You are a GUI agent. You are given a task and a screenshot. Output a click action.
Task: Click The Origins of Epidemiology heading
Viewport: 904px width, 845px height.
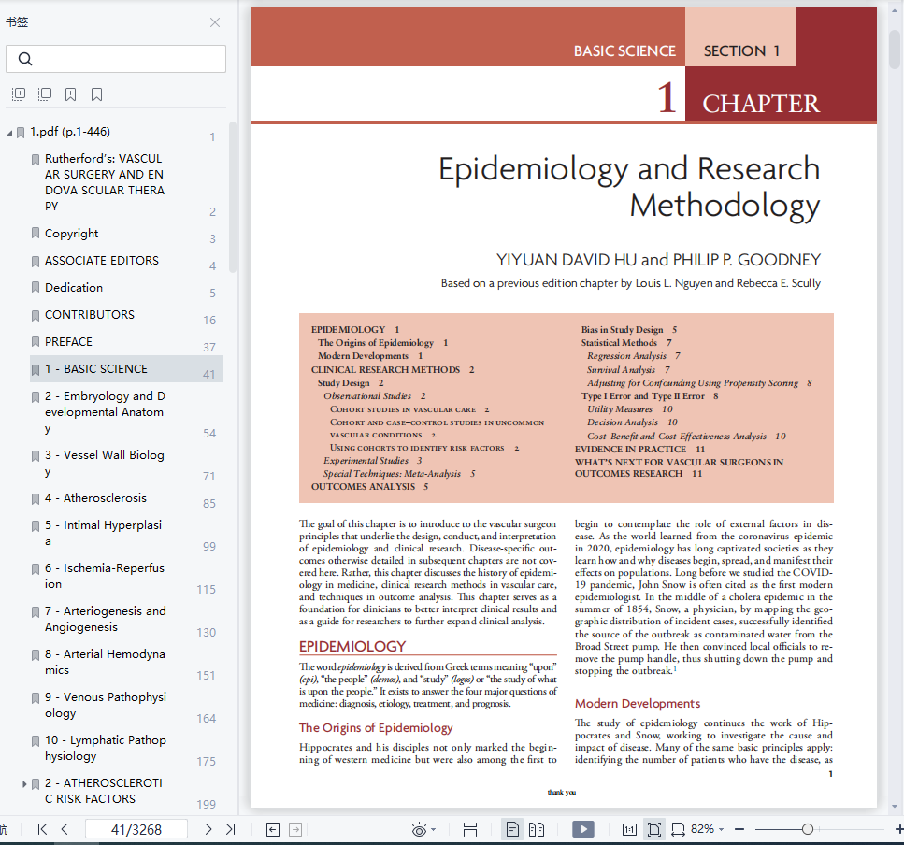point(376,727)
